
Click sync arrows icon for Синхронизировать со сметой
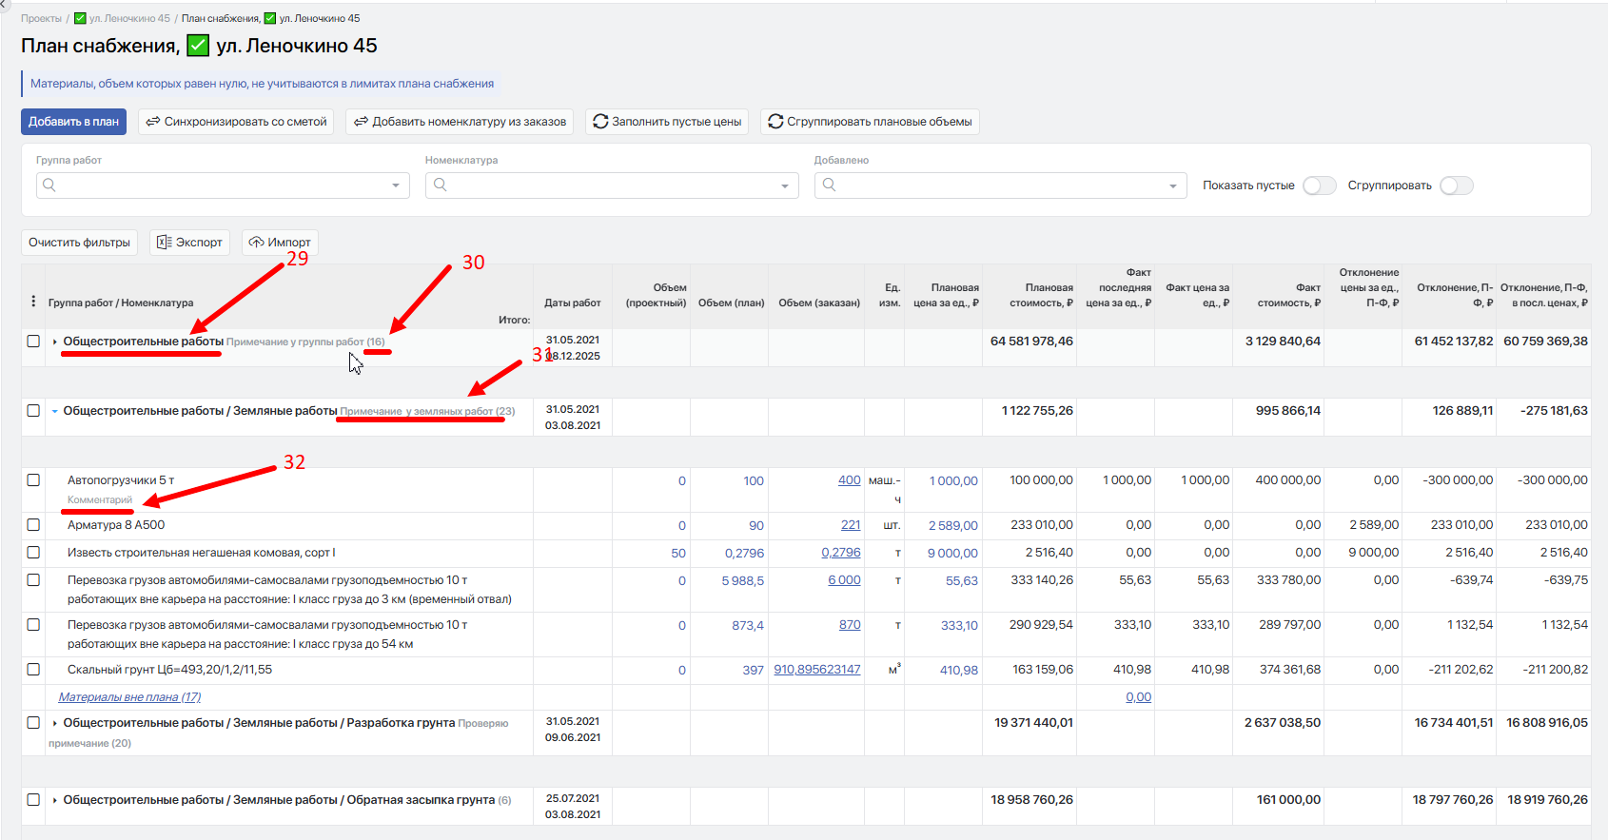[153, 122]
